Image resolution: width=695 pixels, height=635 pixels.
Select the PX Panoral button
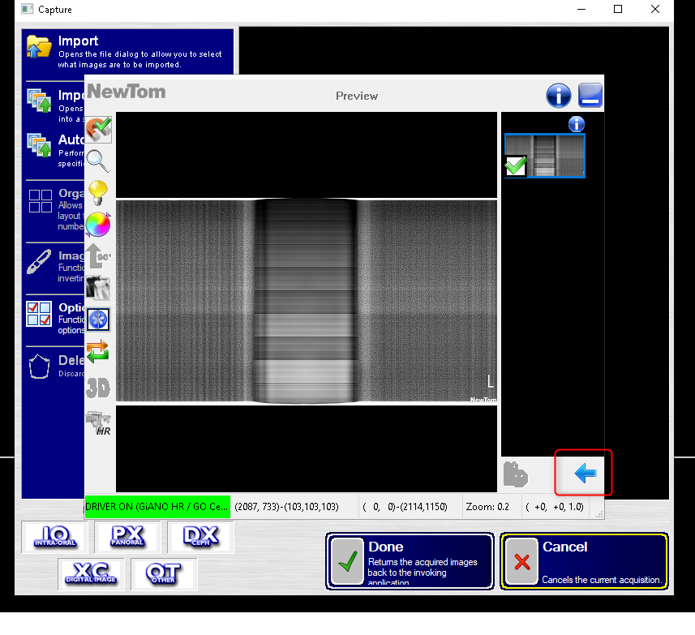click(127, 537)
